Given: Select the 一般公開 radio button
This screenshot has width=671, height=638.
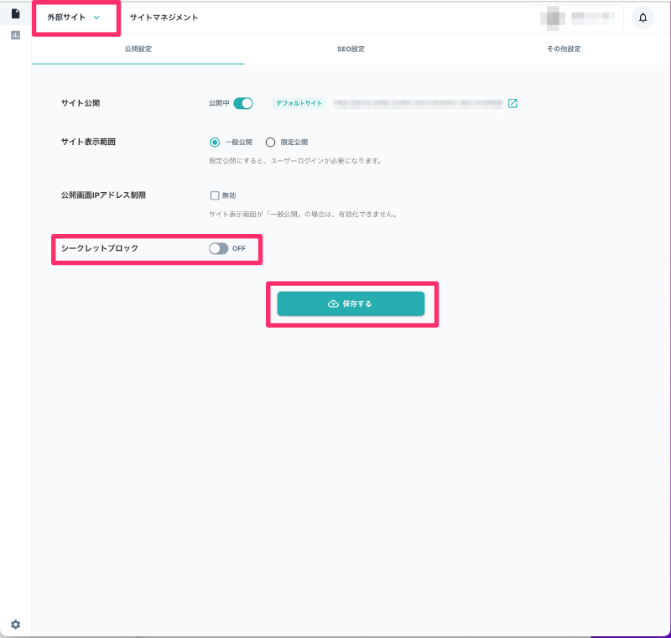Looking at the screenshot, I should [x=215, y=143].
